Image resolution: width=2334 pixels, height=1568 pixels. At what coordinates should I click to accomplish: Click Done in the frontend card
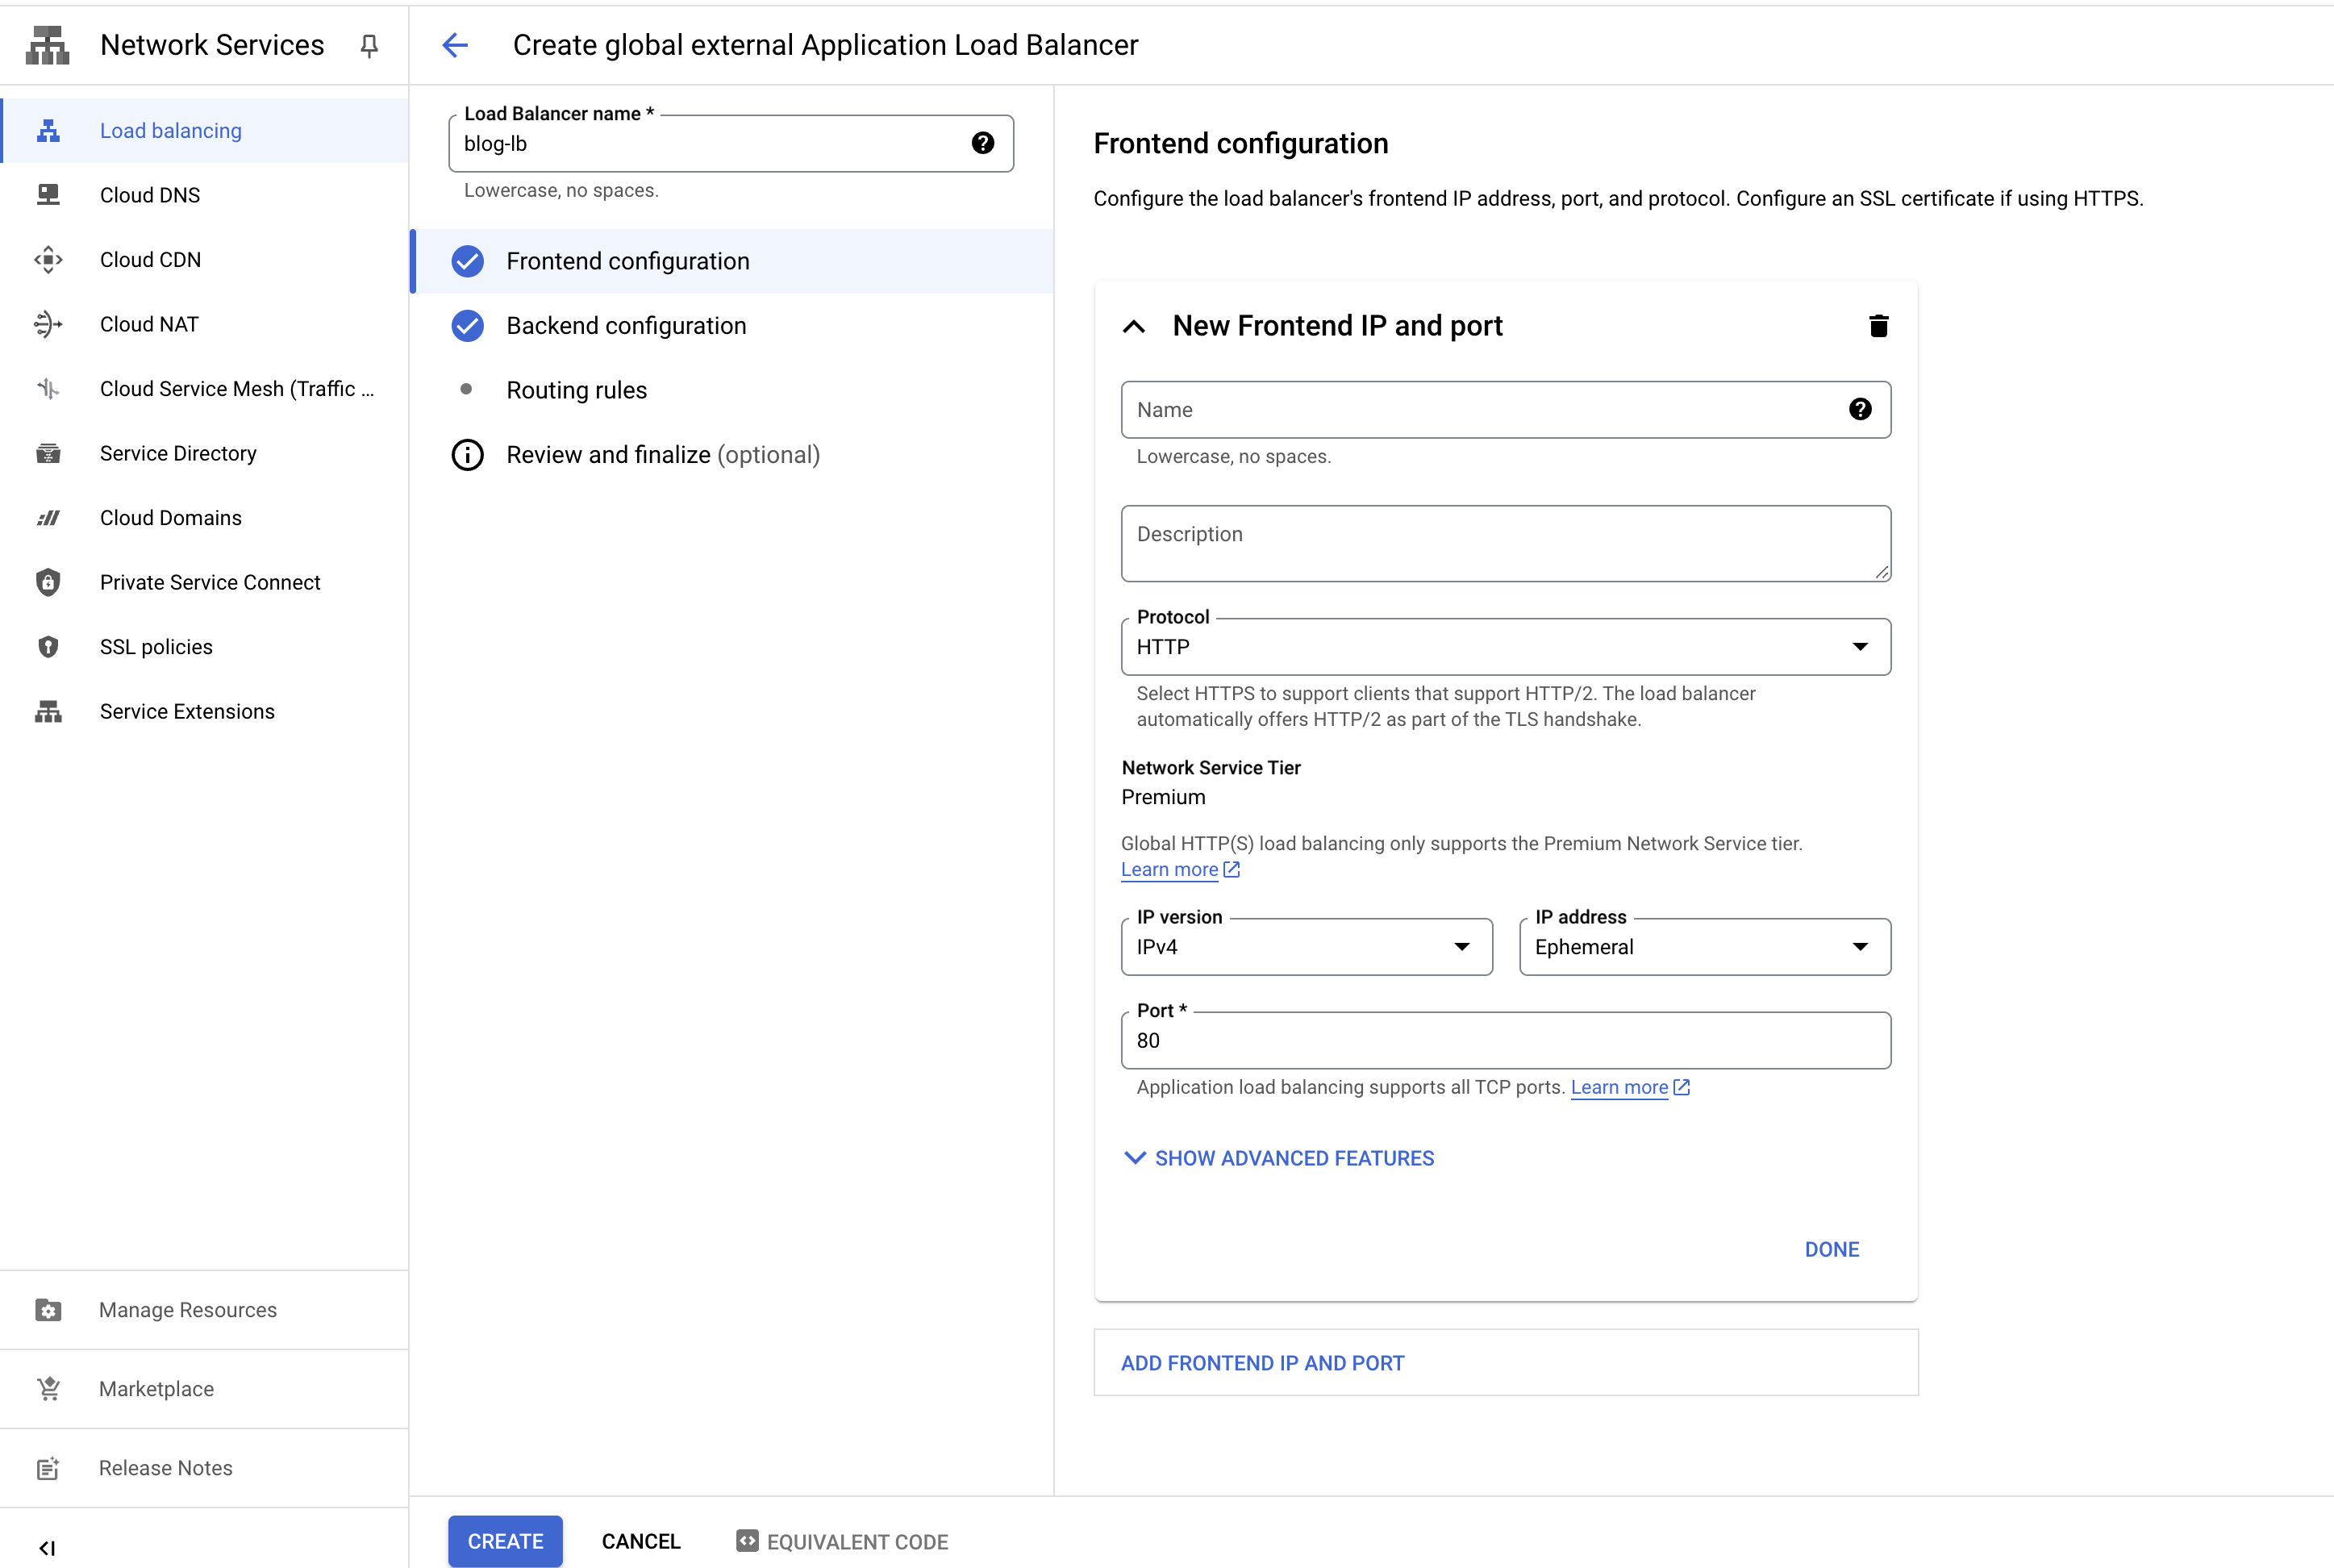(x=1831, y=1249)
